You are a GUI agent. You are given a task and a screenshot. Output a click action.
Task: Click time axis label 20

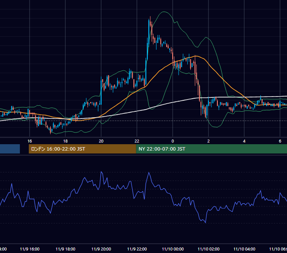point(101,141)
